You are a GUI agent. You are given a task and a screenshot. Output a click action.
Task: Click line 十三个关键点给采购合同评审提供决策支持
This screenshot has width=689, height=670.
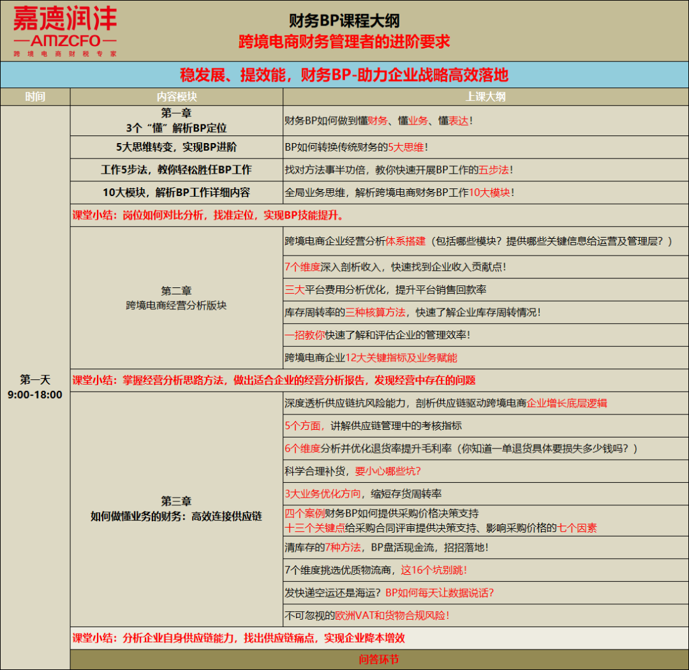click(x=441, y=528)
